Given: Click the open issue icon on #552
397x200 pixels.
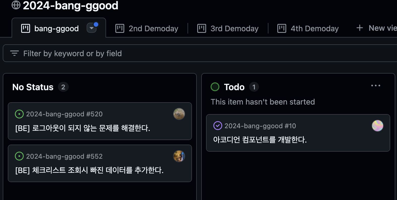Looking at the screenshot, I should pos(19,156).
